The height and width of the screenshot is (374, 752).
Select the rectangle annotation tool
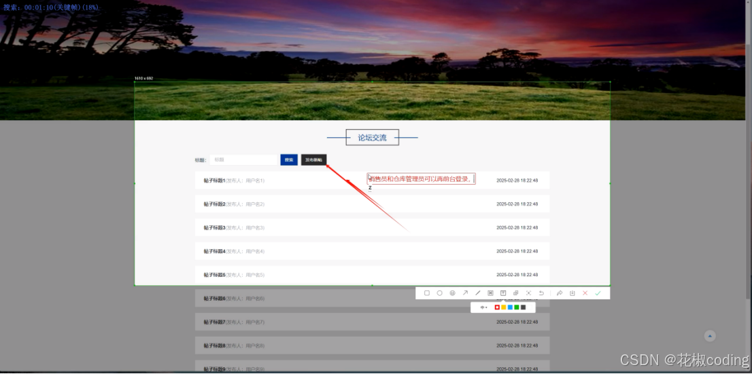(427, 293)
